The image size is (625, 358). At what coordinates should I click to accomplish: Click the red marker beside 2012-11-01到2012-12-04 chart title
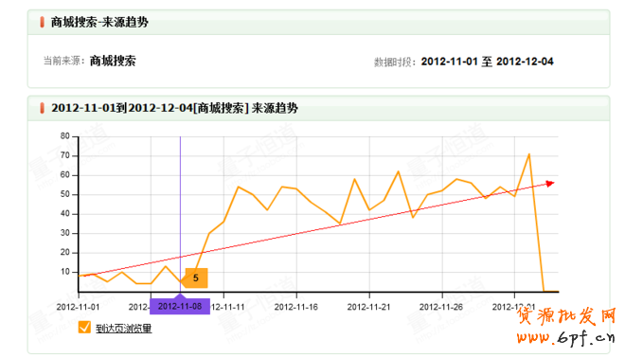(43, 108)
